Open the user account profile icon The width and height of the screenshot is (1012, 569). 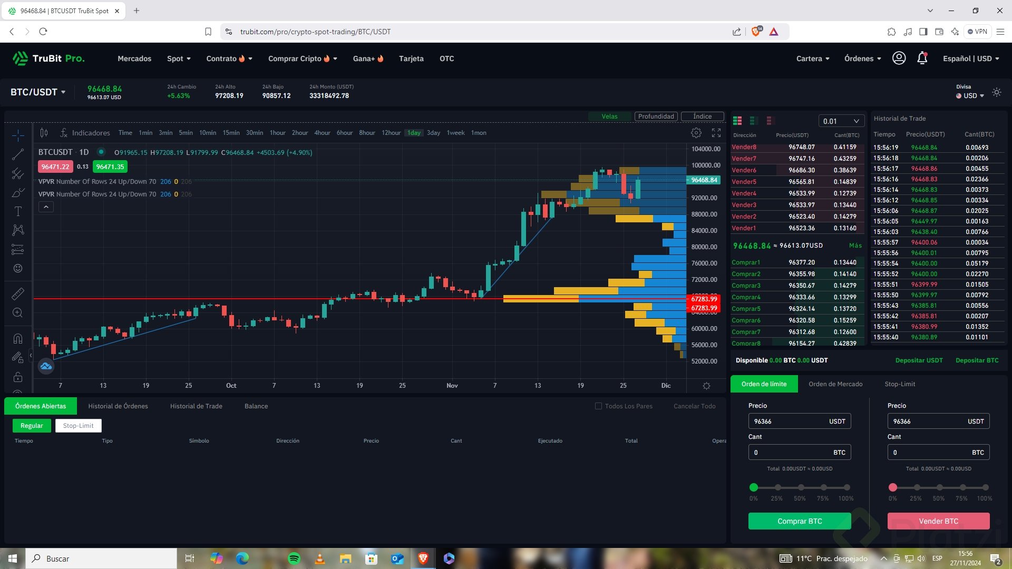[899, 58]
